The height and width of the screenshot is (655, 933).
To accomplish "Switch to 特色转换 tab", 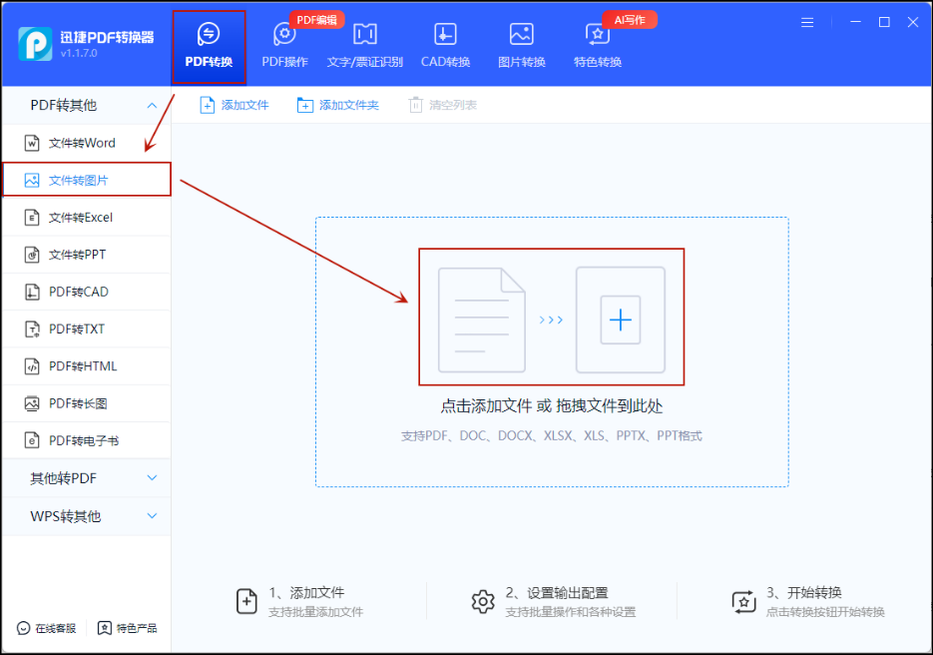I will pyautogui.click(x=598, y=47).
